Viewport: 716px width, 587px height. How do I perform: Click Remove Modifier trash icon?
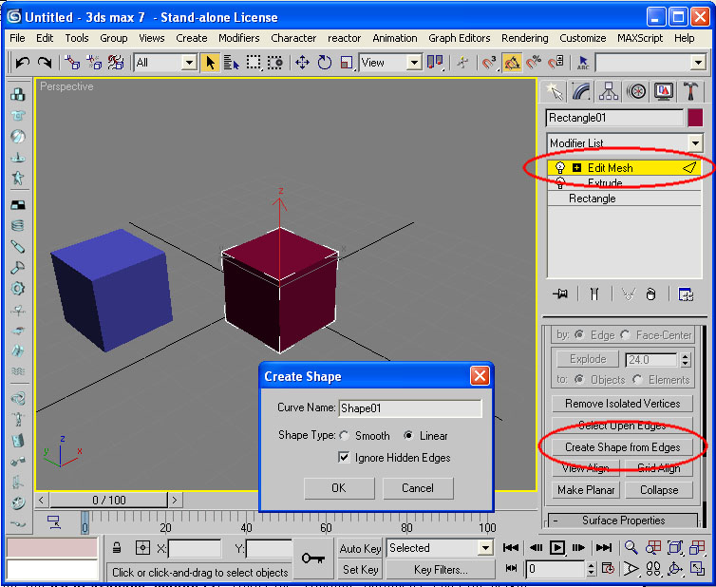pos(651,294)
